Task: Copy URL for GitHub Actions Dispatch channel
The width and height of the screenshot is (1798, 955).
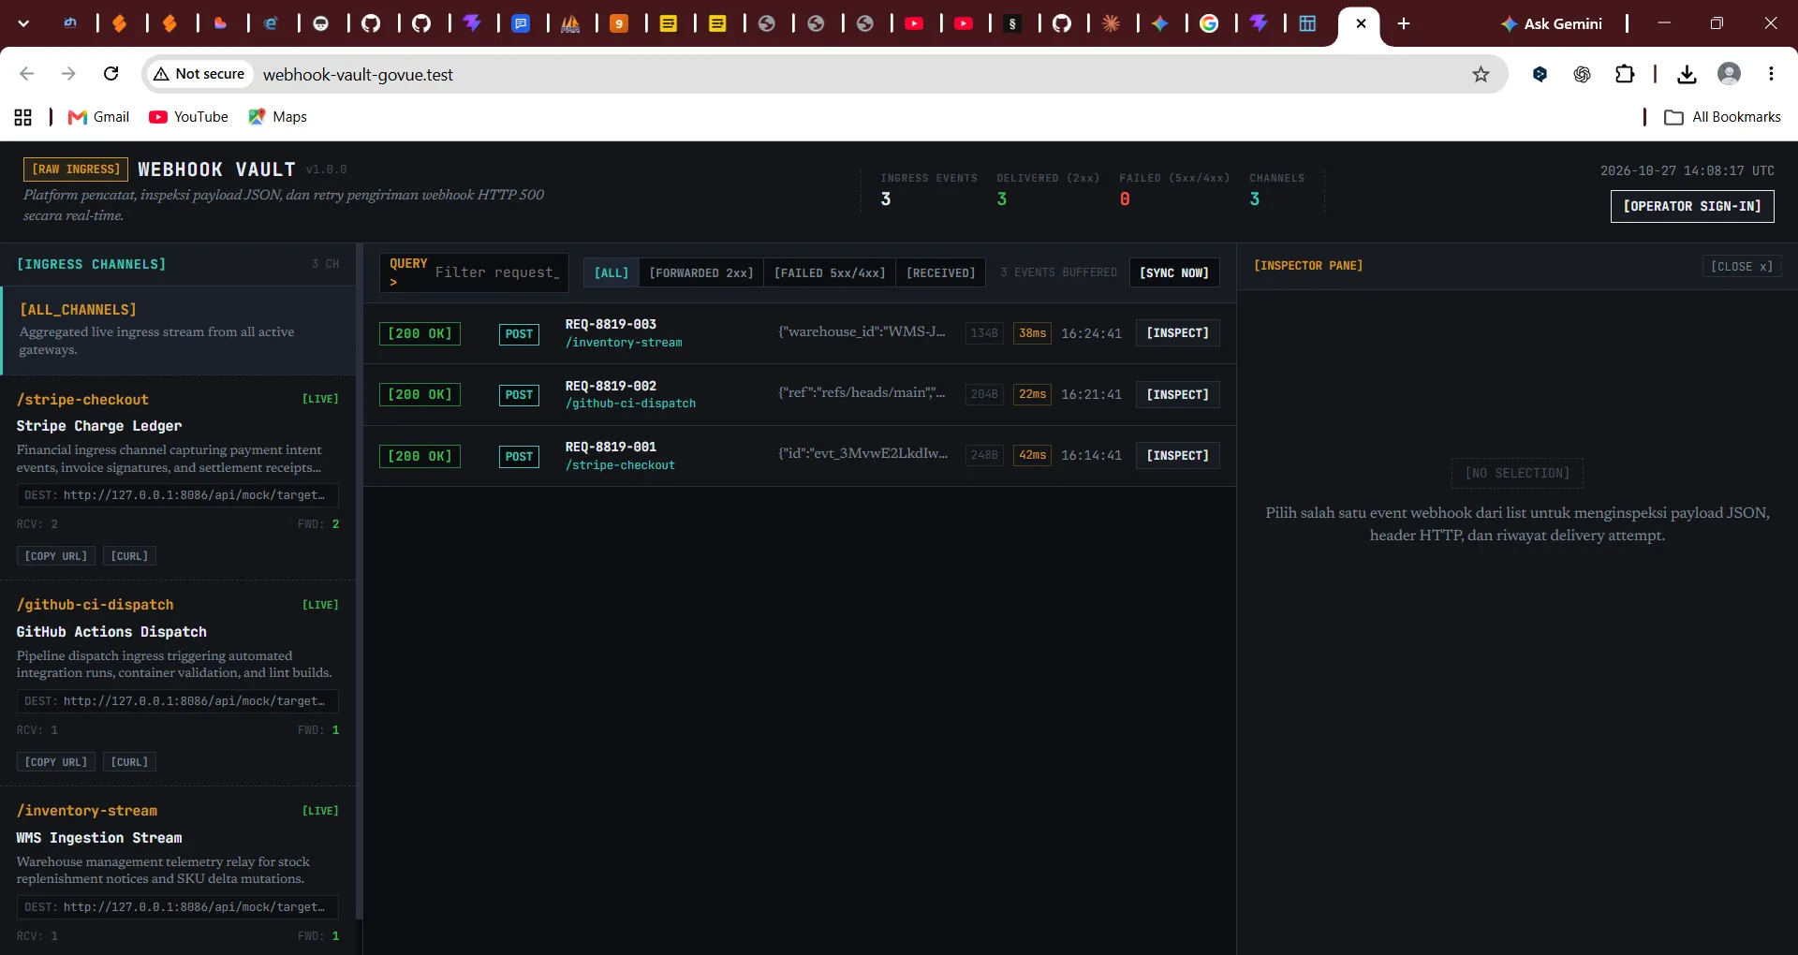Action: point(56,762)
